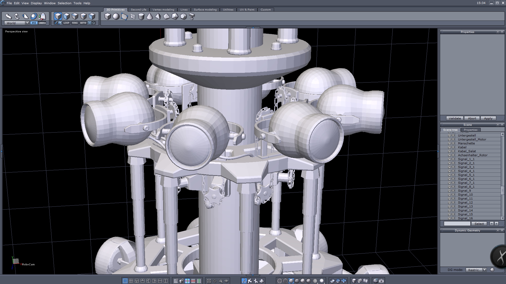This screenshot has width=506, height=284.
Task: Open the World coordinate system dropdown
Action: 27,23
